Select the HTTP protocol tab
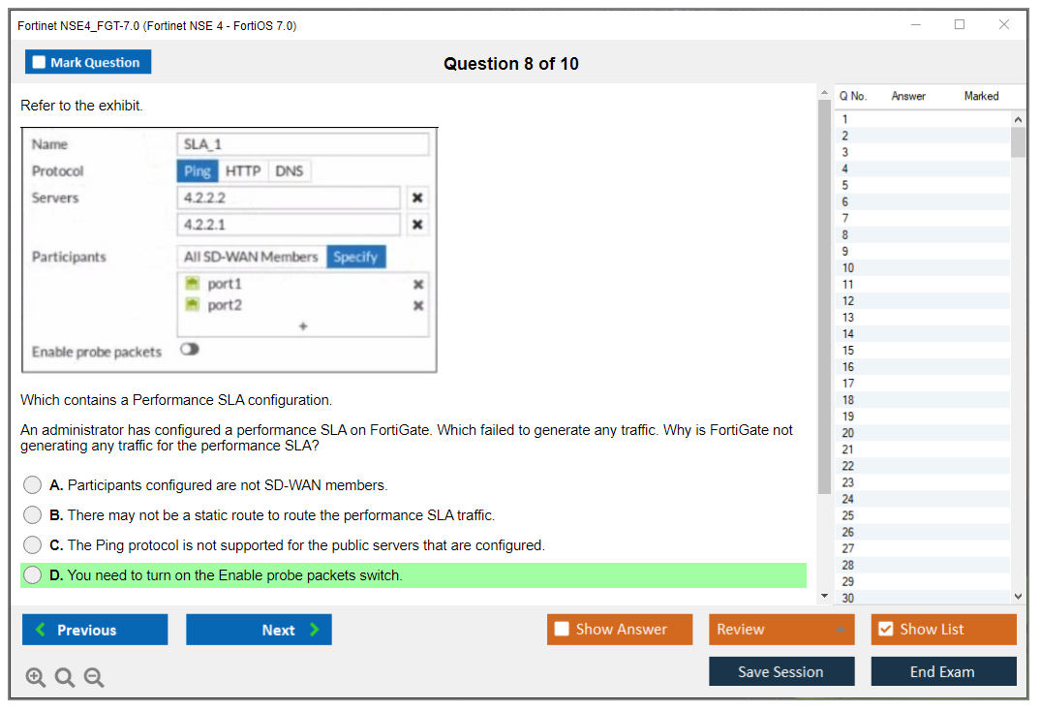 coord(243,171)
